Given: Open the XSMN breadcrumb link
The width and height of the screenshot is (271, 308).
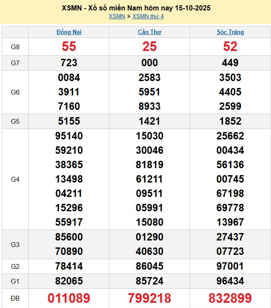Looking at the screenshot, I should pos(117,17).
